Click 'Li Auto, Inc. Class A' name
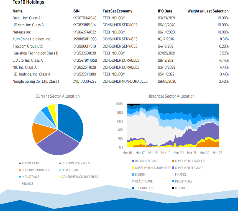 (x=28, y=60)
